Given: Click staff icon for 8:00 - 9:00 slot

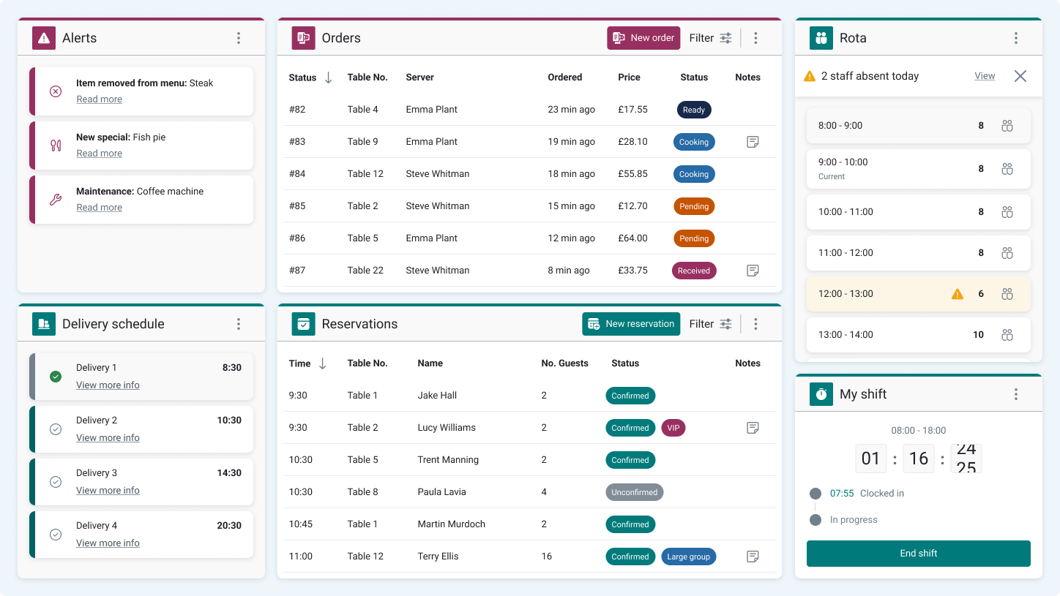Looking at the screenshot, I should [x=1007, y=126].
